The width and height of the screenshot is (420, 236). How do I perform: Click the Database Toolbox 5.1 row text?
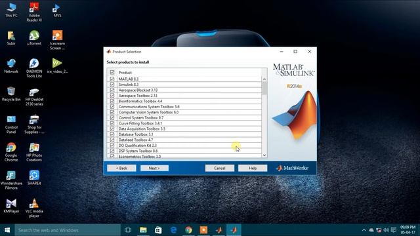pyautogui.click(x=136, y=134)
